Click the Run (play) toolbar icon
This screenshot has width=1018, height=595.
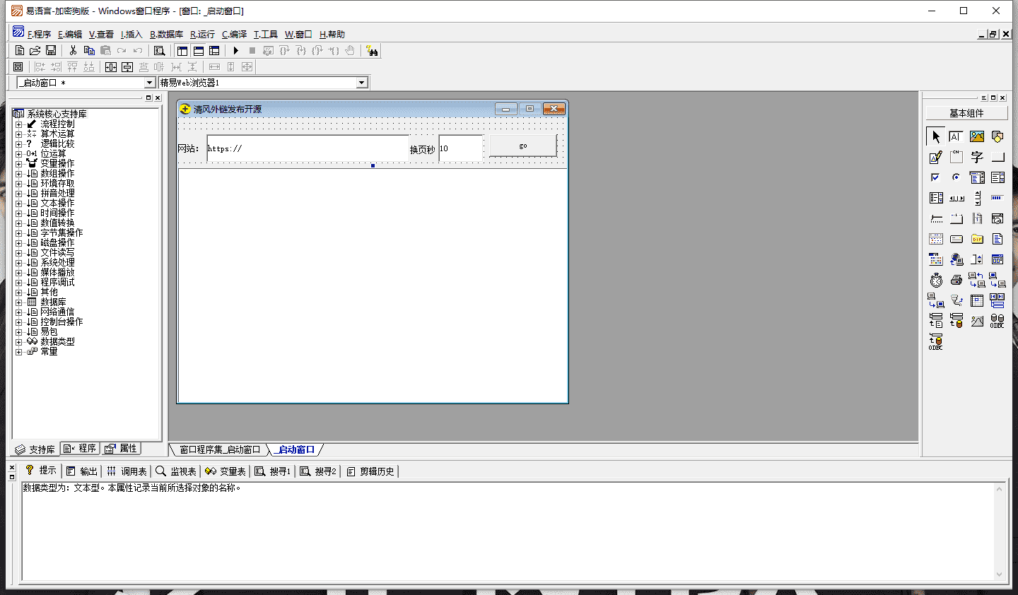click(x=236, y=51)
